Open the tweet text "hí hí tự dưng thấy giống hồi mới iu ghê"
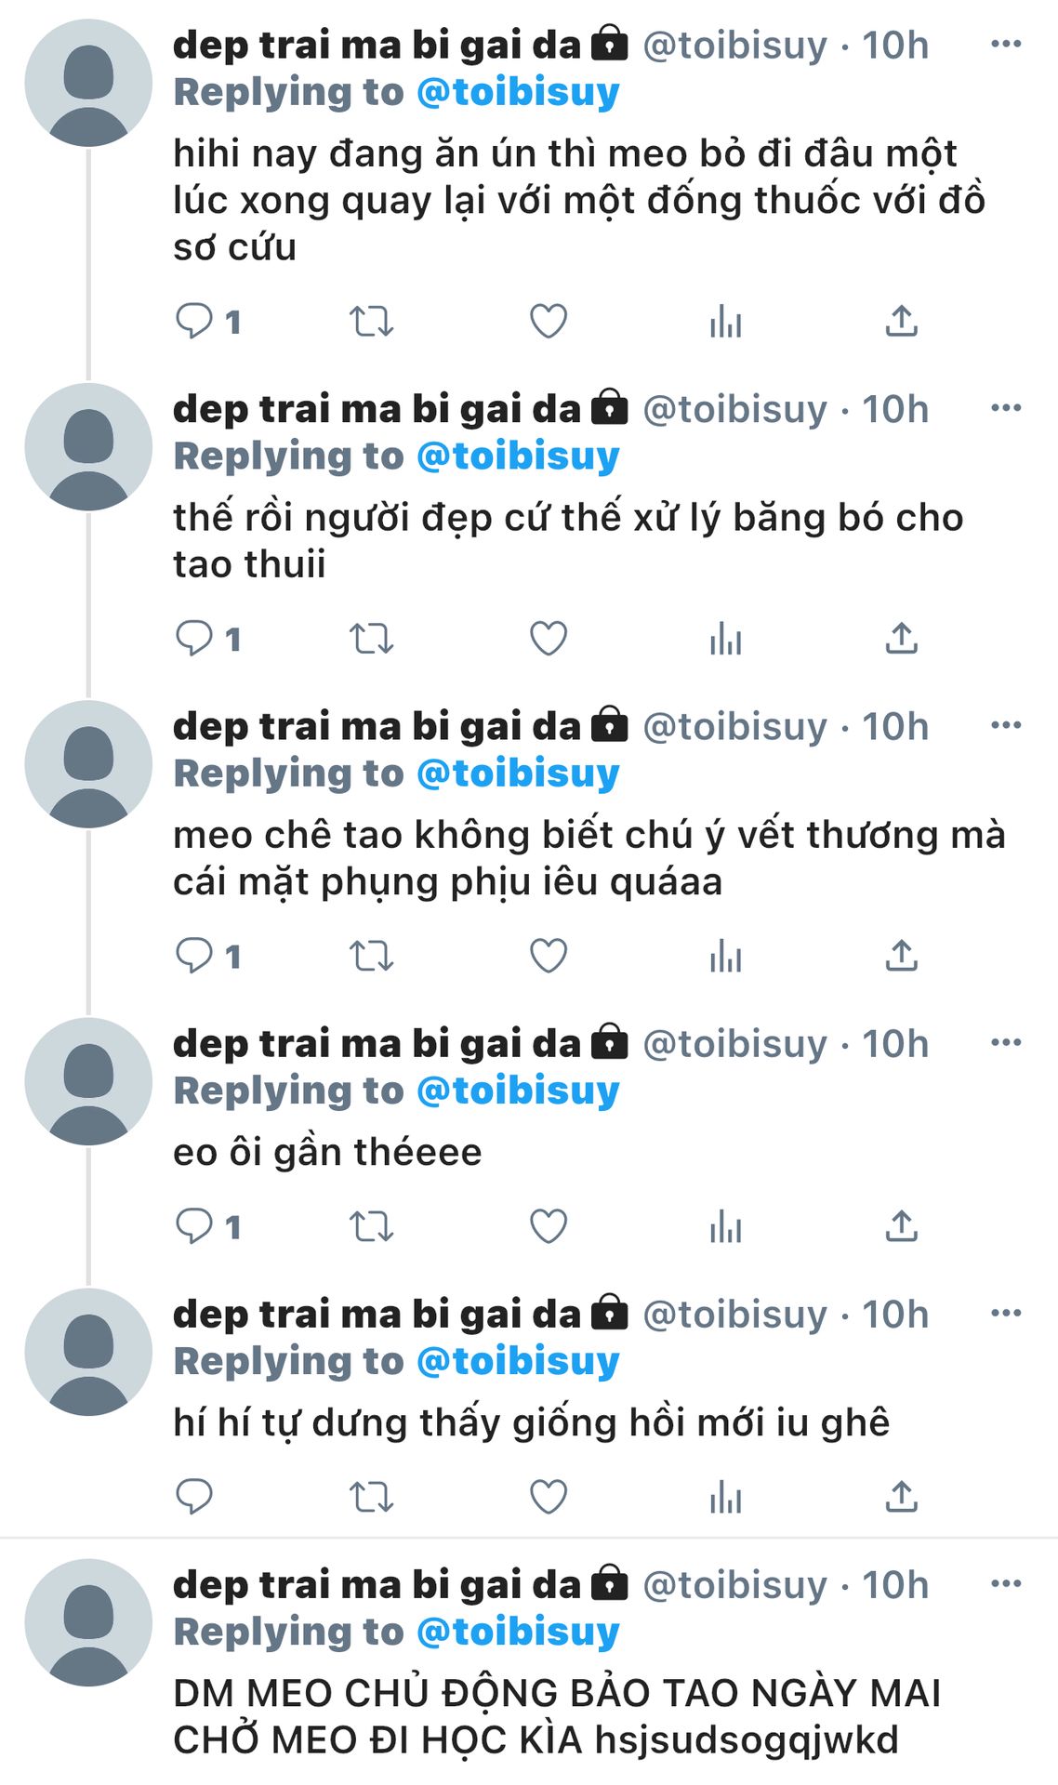Viewport: 1058px width, 1785px height. click(x=532, y=1422)
